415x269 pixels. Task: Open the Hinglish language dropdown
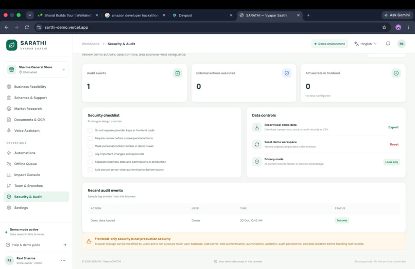coord(366,44)
